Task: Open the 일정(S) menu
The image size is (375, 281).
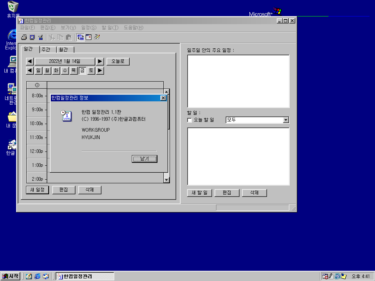Action: coord(89,28)
